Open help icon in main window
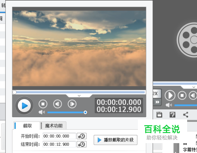The height and width of the screenshot is (153, 197). 173,115
